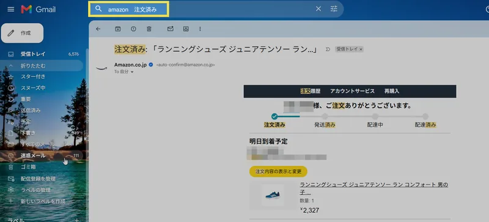Remove the 受信トレイ label with its x
Viewport: 489px width, 222px height.
[361, 49]
